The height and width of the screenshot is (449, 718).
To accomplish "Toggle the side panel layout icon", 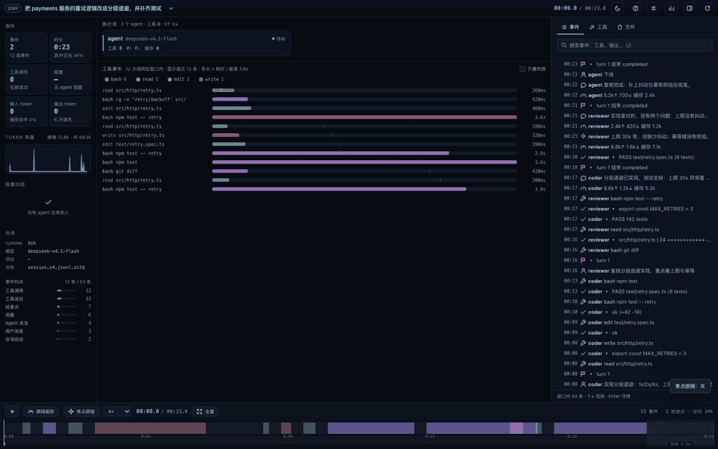I will [689, 8].
